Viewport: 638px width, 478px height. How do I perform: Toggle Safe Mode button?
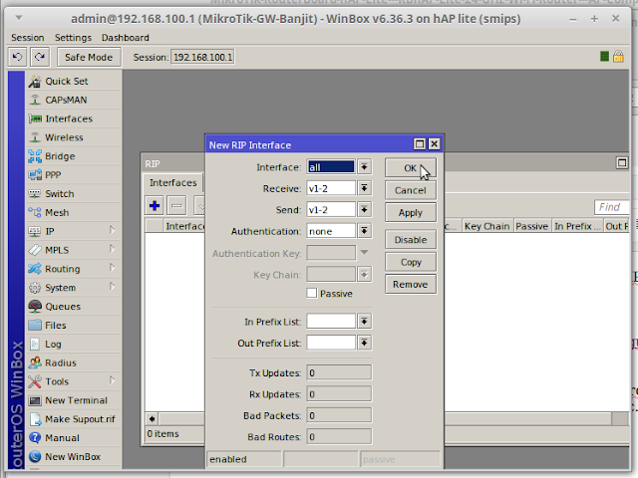[x=89, y=58]
